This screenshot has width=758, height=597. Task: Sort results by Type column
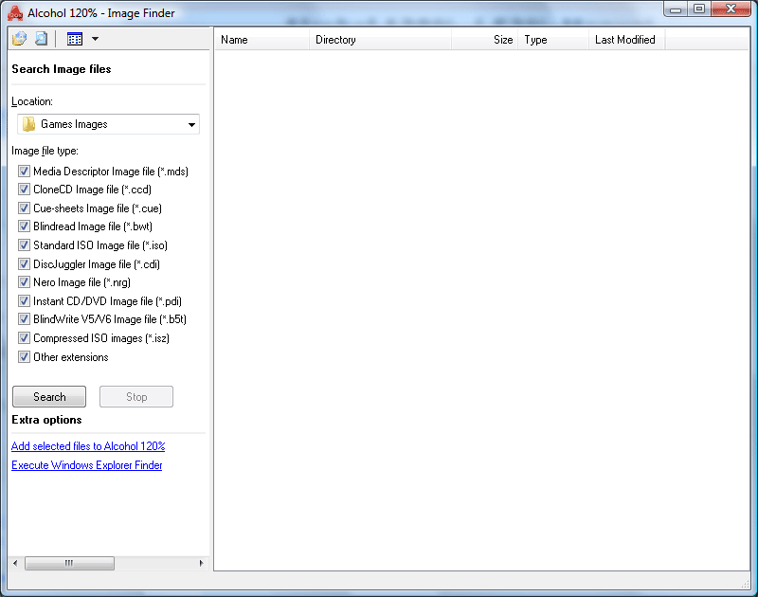coord(553,40)
